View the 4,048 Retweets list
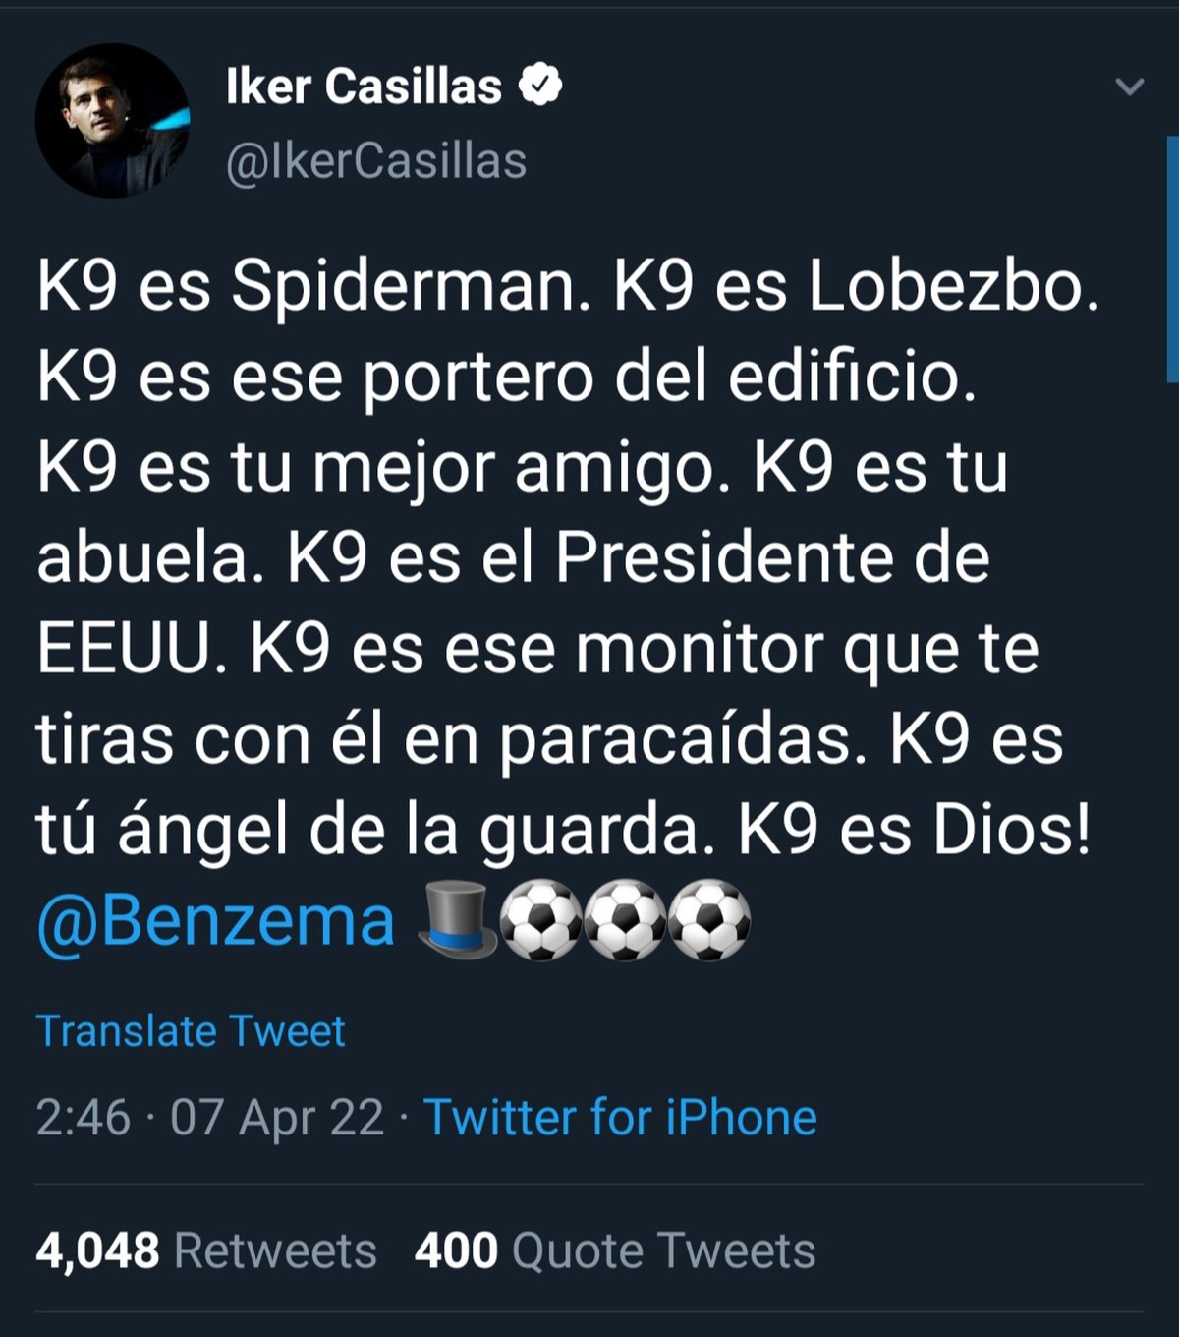 point(206,1250)
